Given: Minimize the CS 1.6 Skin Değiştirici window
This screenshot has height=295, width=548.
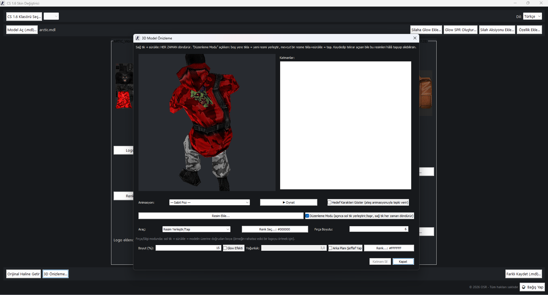Looking at the screenshot, I should pyautogui.click(x=515, y=3).
